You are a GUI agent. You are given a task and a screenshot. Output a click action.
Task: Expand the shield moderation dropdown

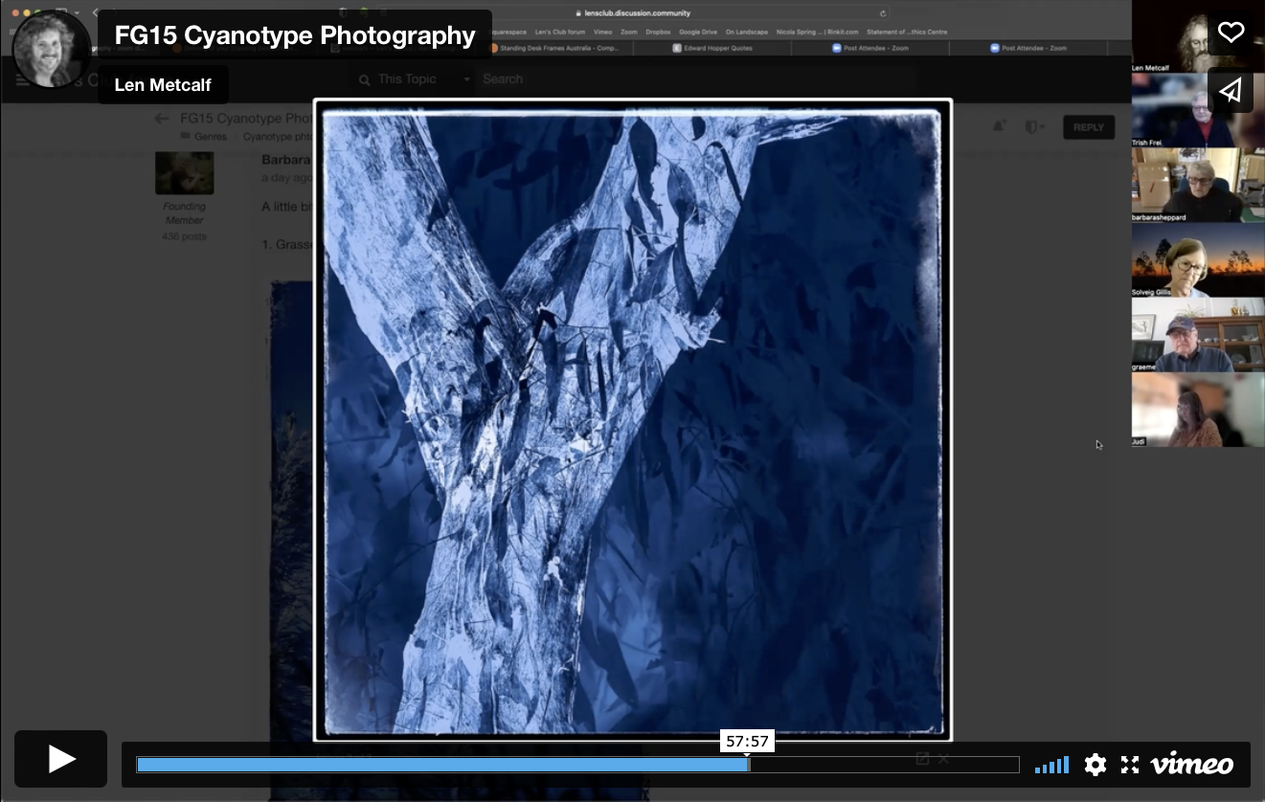[1035, 125]
